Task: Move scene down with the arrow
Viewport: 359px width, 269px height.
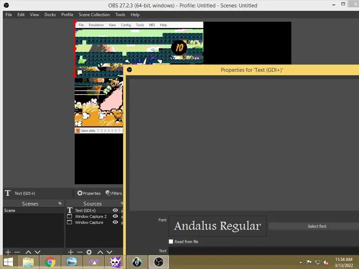Action: 38,252
